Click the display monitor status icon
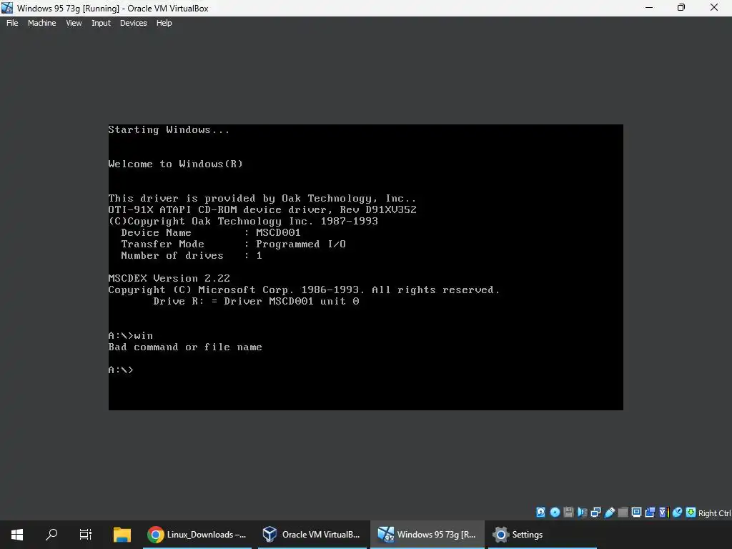Screen dimensions: 732x549 (x=636, y=512)
